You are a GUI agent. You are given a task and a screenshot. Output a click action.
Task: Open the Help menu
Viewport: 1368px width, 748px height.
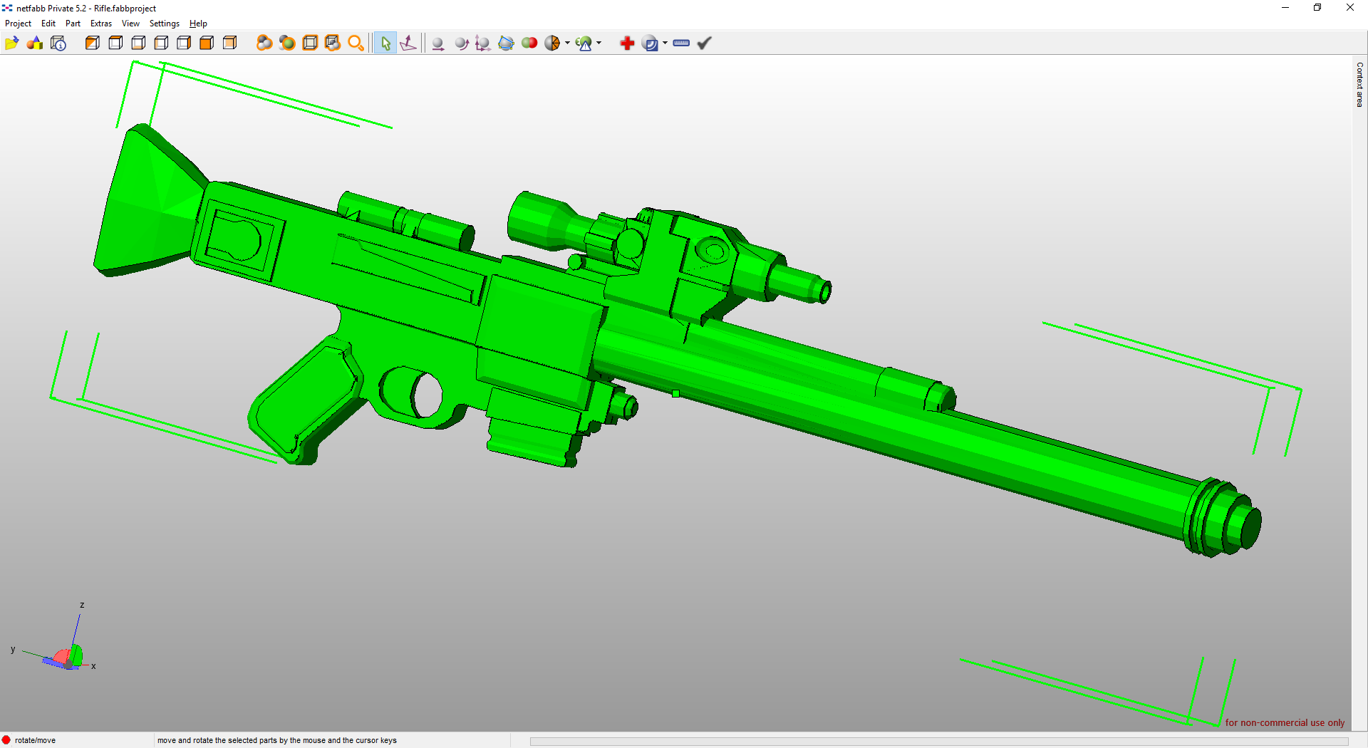(198, 24)
